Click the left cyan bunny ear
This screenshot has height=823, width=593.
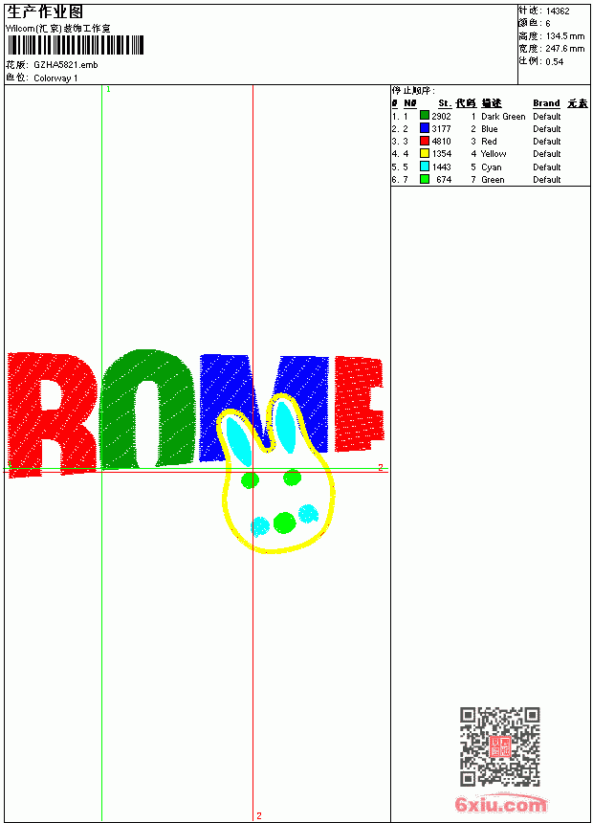[239, 441]
